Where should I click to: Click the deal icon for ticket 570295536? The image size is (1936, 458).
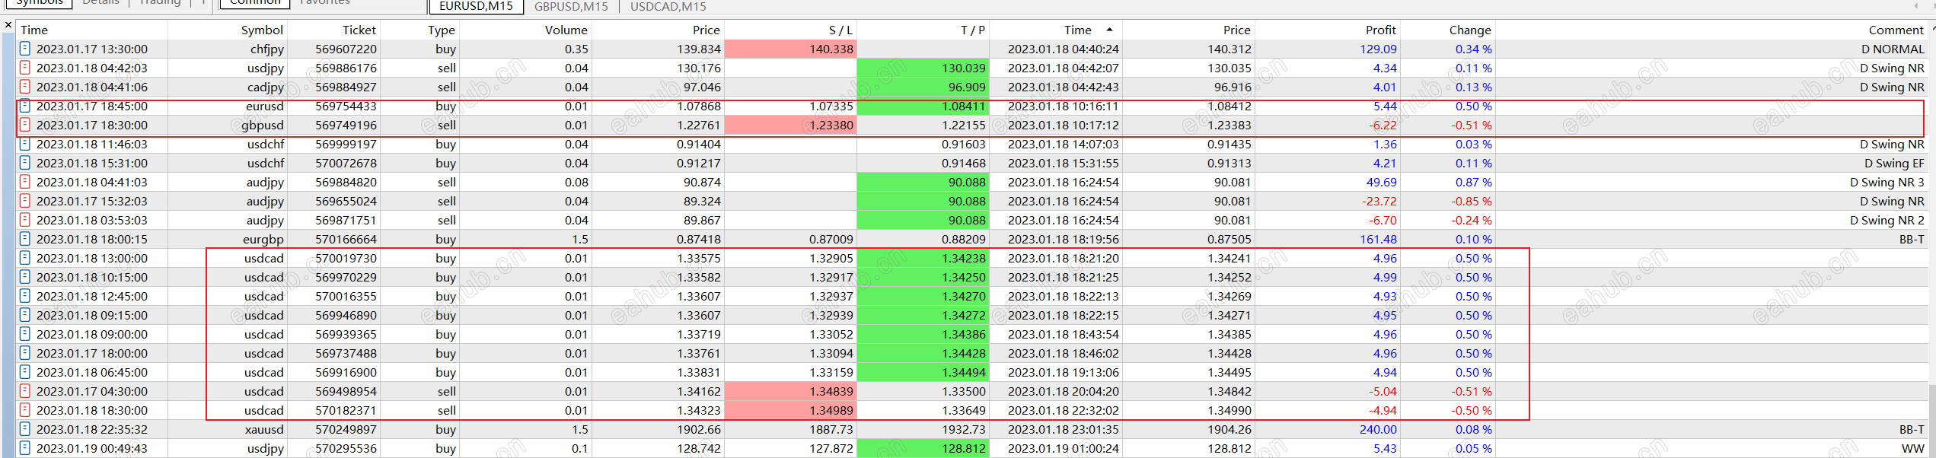coord(25,448)
